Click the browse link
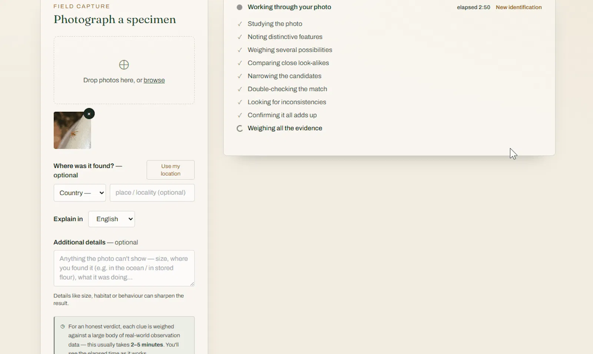The image size is (593, 354). [154, 80]
